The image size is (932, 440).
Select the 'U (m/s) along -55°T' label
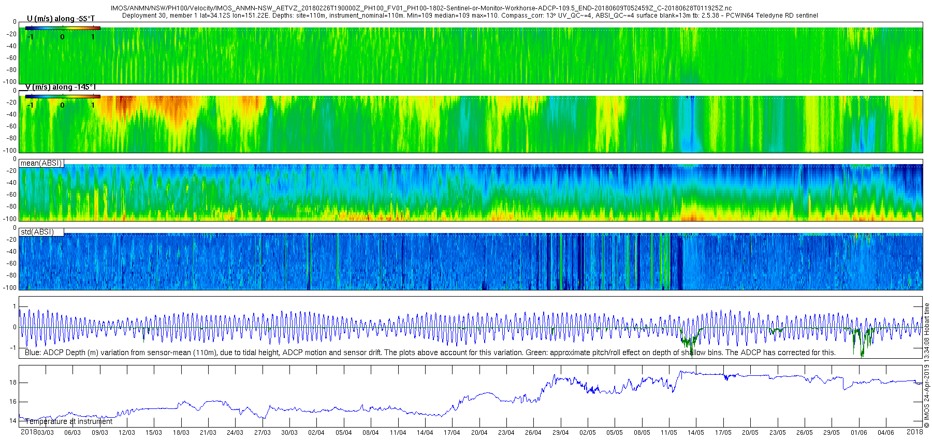[x=61, y=19]
